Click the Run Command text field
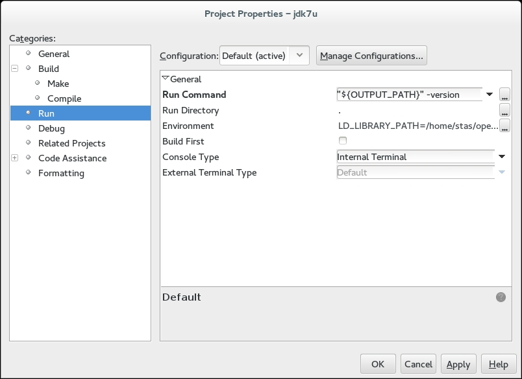The image size is (522, 379). pos(409,95)
